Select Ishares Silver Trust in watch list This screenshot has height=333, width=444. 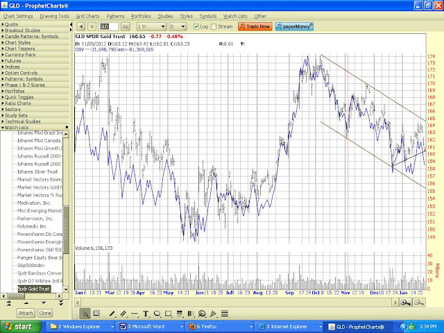tap(37, 171)
